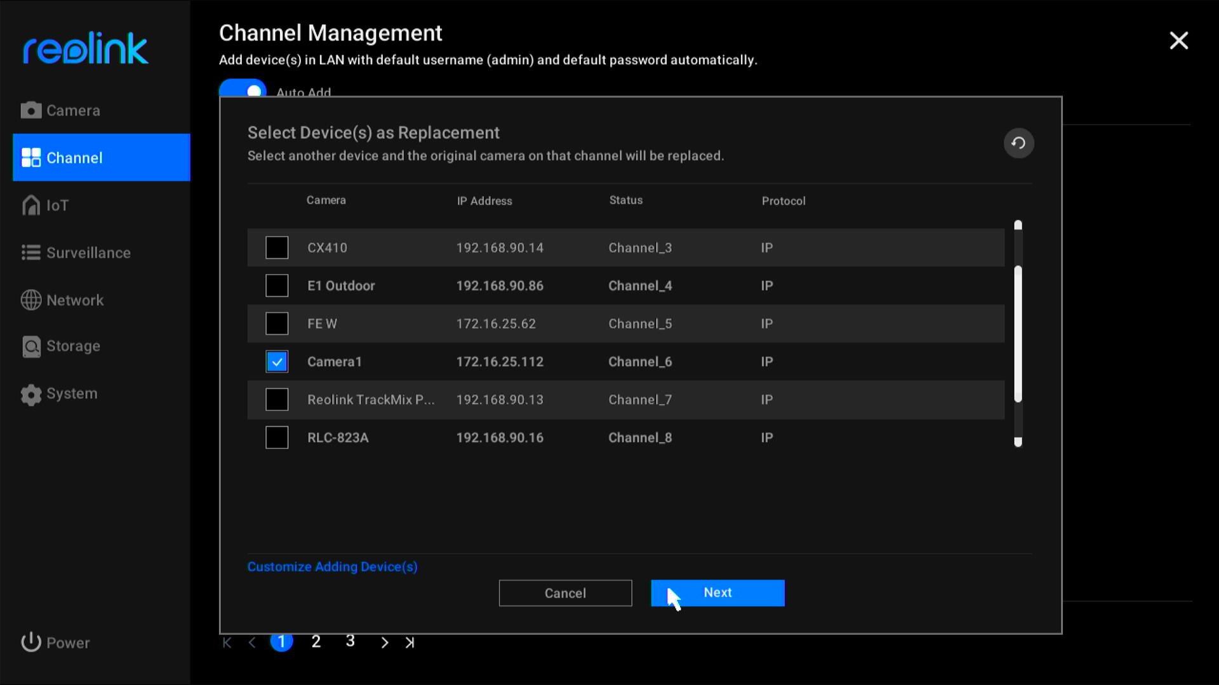Image resolution: width=1219 pixels, height=685 pixels.
Task: Open the Storage menu label
Action: 73,346
